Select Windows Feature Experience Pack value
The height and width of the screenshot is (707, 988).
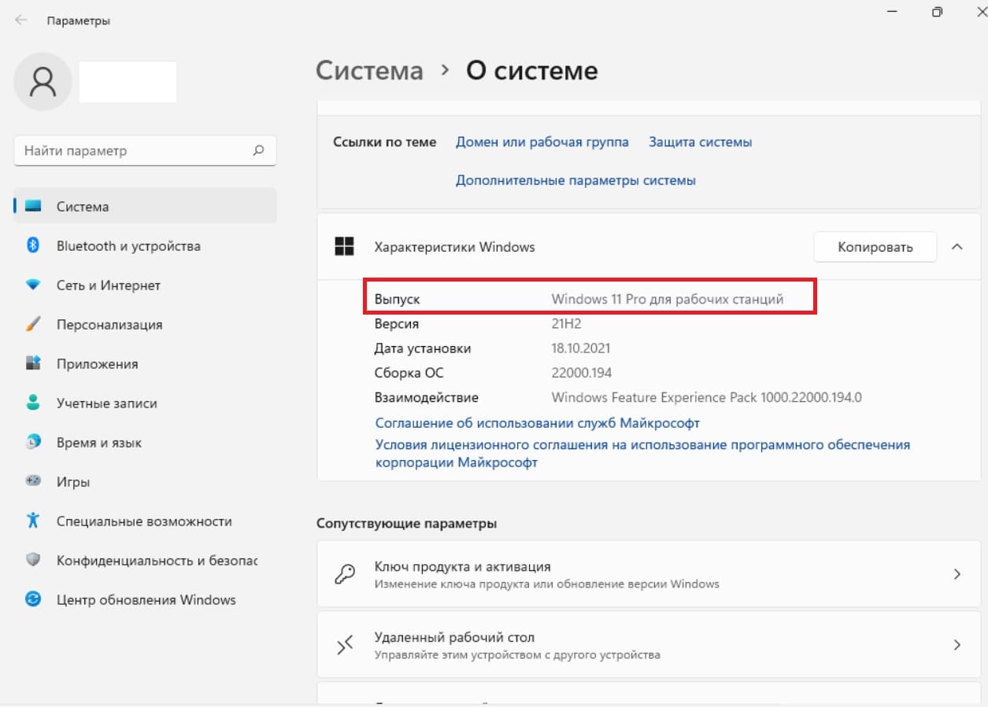(x=707, y=397)
